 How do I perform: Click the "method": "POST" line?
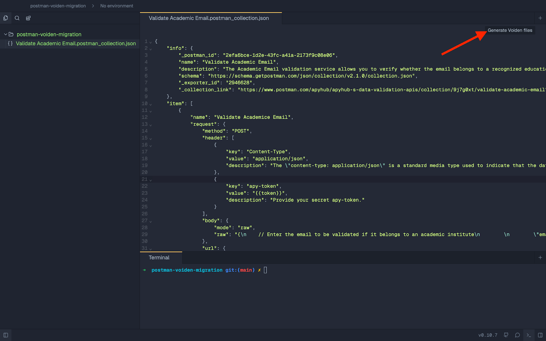tap(227, 131)
